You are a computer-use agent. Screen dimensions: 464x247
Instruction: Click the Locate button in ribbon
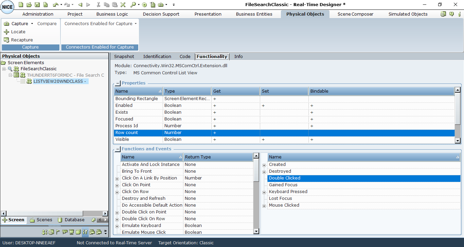coord(15,32)
